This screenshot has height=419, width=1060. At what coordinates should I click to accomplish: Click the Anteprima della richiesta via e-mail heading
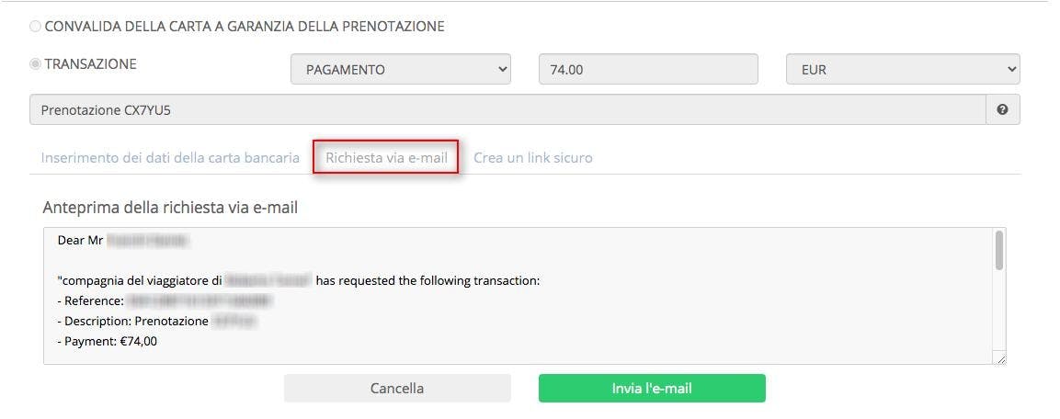coord(170,208)
